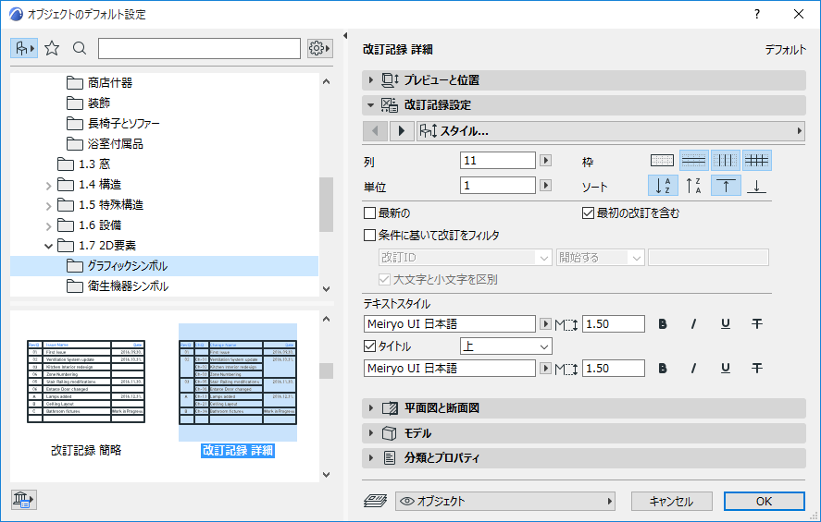Uncheck 最初の改訂を含む checkbox

[x=588, y=213]
